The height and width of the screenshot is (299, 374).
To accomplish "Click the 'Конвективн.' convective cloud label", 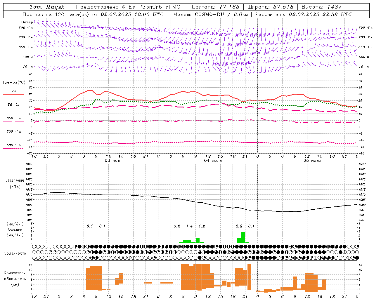I will point(15,273).
